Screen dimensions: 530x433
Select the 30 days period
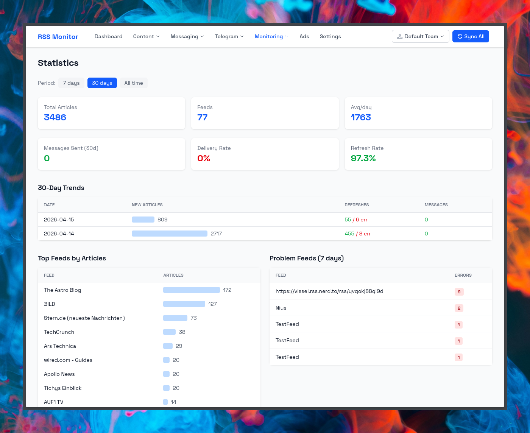(x=102, y=83)
